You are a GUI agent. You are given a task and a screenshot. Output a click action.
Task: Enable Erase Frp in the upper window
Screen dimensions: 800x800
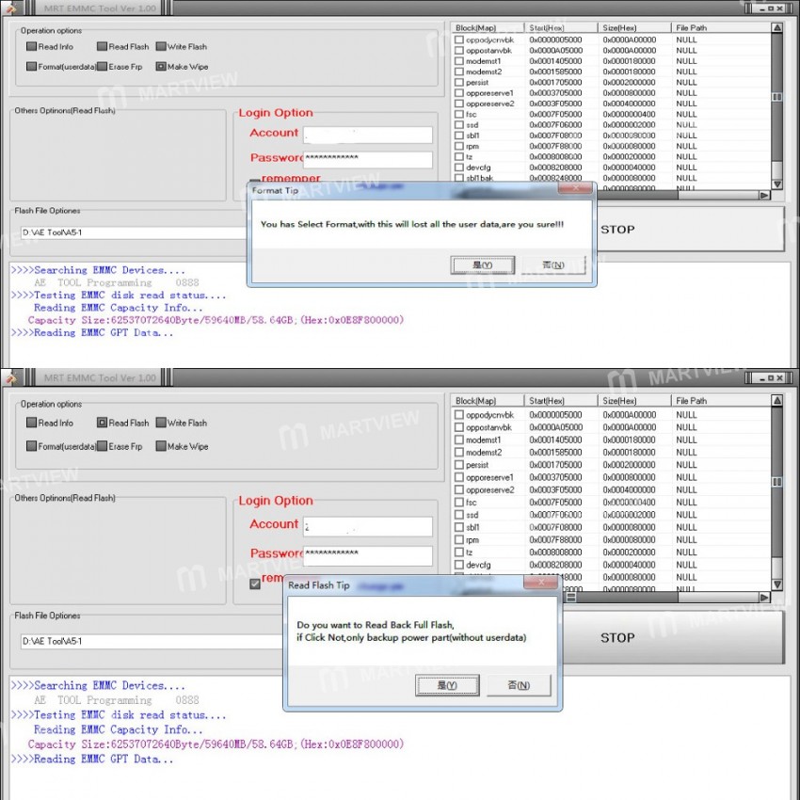pyautogui.click(x=102, y=66)
